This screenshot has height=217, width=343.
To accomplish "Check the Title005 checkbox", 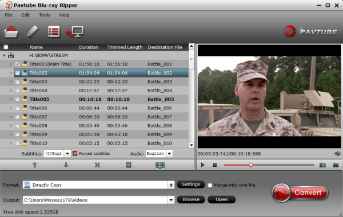I will click(18, 99).
